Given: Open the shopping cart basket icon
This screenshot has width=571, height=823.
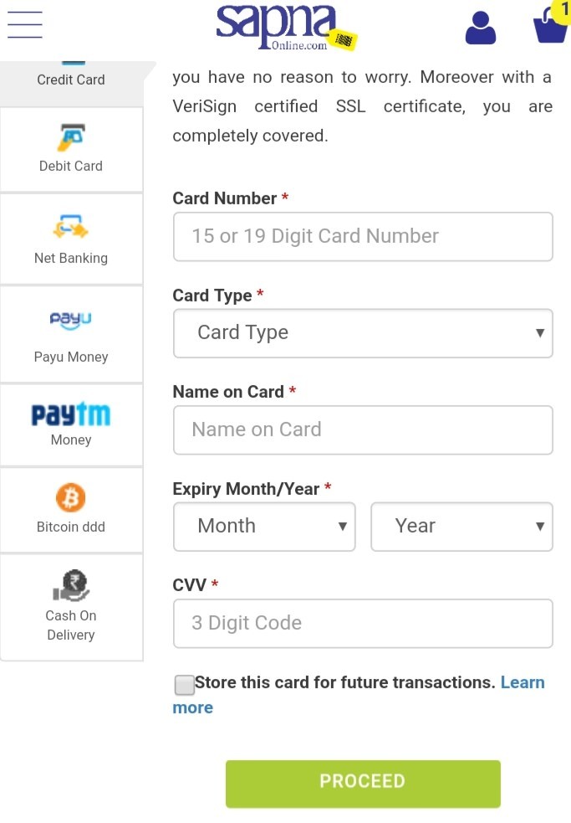Looking at the screenshot, I should [x=551, y=25].
